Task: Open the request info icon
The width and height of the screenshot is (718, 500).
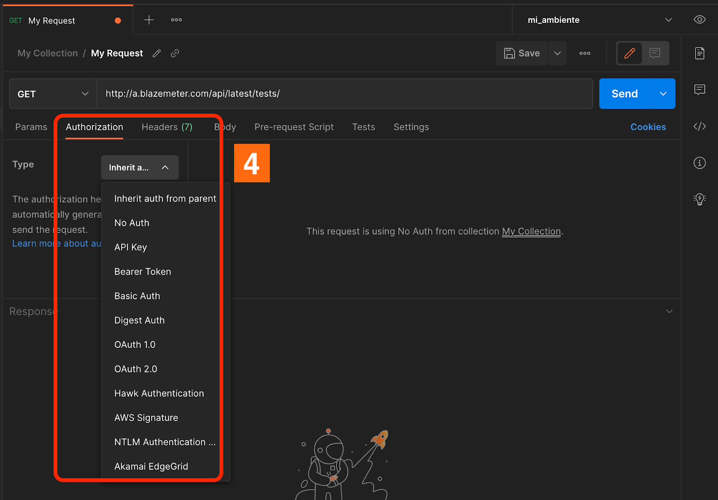Action: (x=699, y=163)
